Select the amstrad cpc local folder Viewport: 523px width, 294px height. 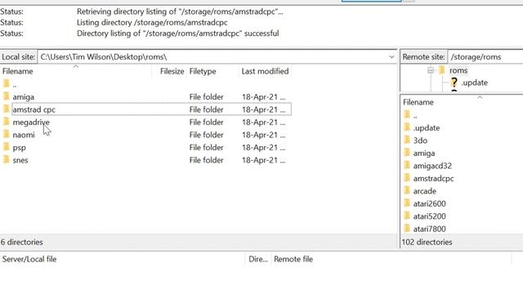click(34, 109)
